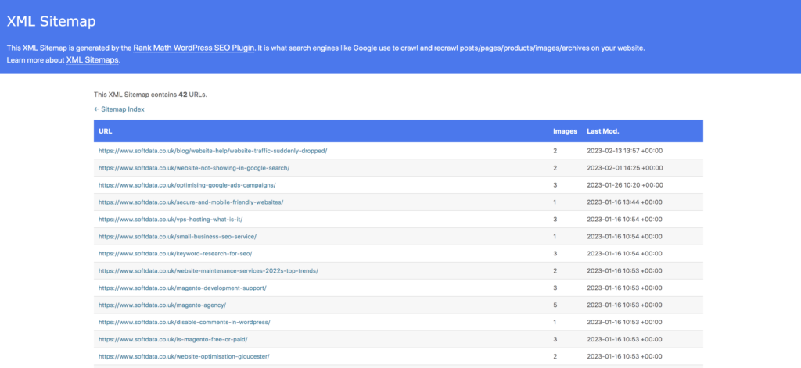
Task: Open the optimising-google-ads-campaigns URL
Action: click(187, 184)
